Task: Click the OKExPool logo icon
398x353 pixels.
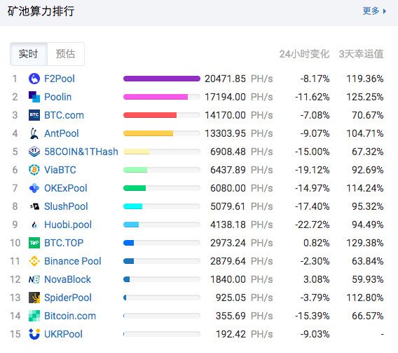Action: 34,188
